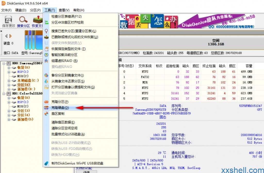Expand 新加卷(5) under HD1
The width and height of the screenshot is (264, 173).
click(x=9, y=120)
